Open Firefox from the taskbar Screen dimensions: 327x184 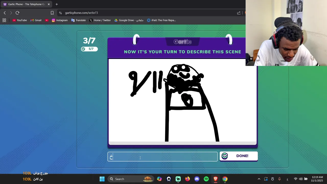coord(188,179)
